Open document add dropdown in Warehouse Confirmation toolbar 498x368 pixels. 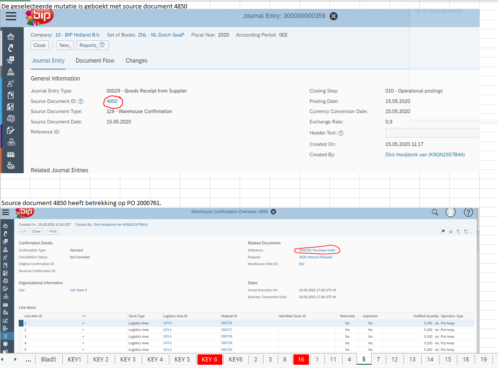[468, 232]
